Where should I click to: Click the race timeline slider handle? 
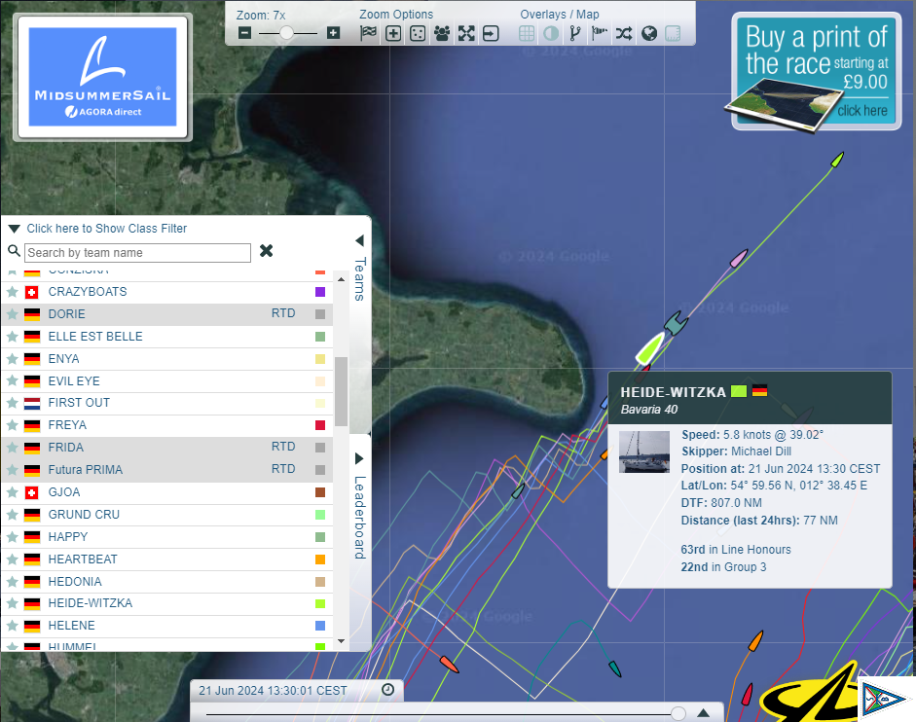pyautogui.click(x=678, y=713)
